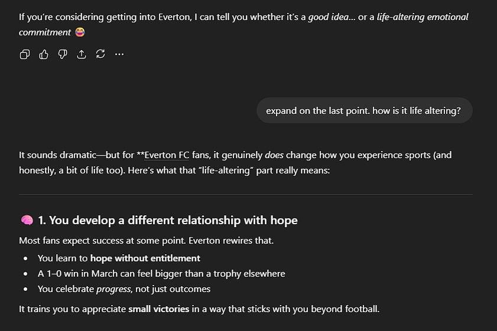497x331 pixels.
Task: Click the "Most fans expect success" sentence
Action: click(x=147, y=241)
